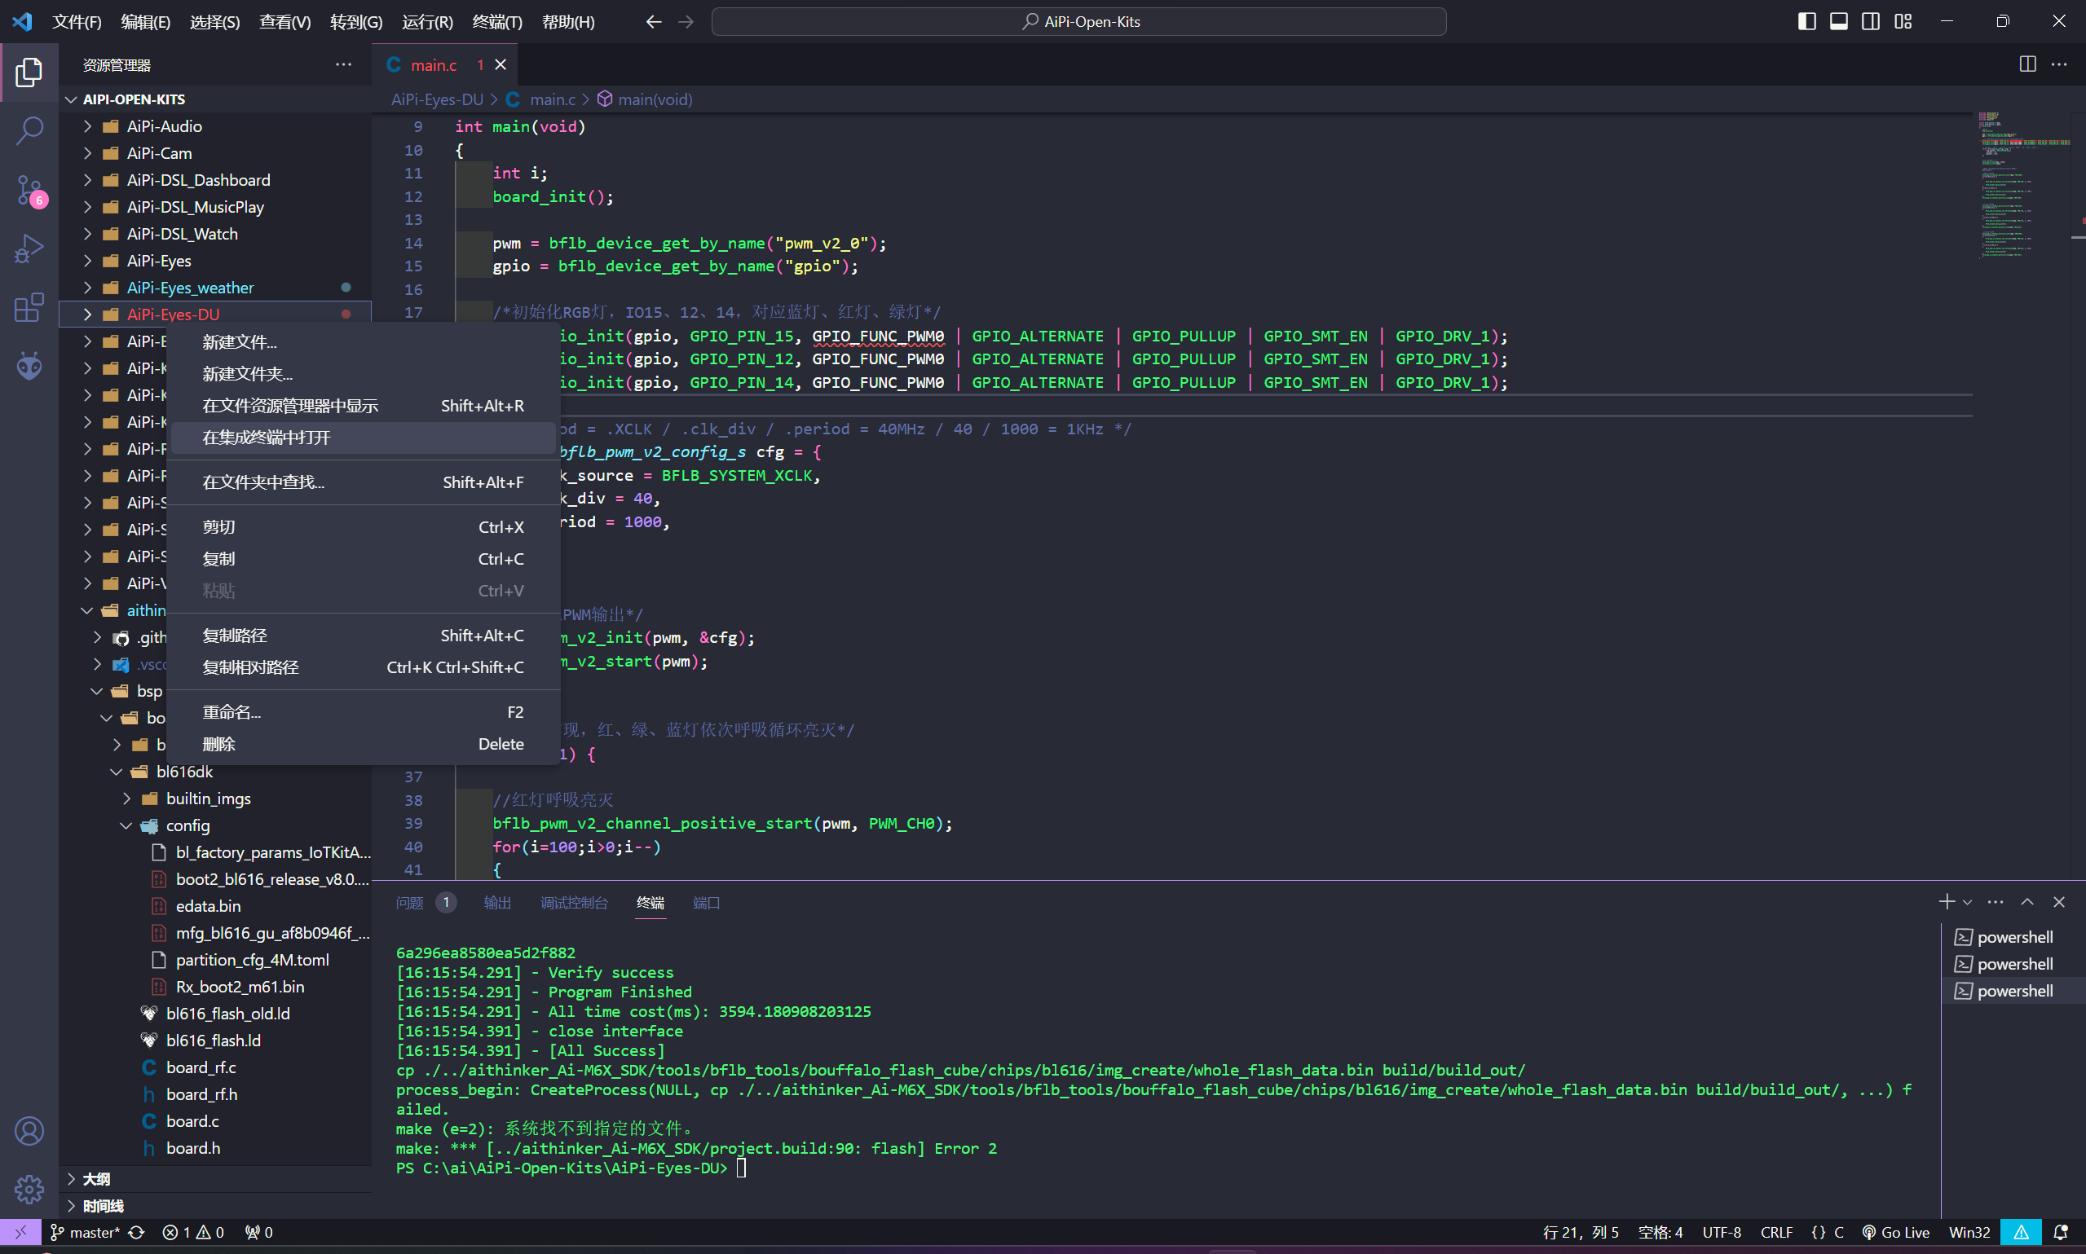Choose 新建文件... in context menu
Image resolution: width=2086 pixels, height=1254 pixels.
(x=364, y=342)
